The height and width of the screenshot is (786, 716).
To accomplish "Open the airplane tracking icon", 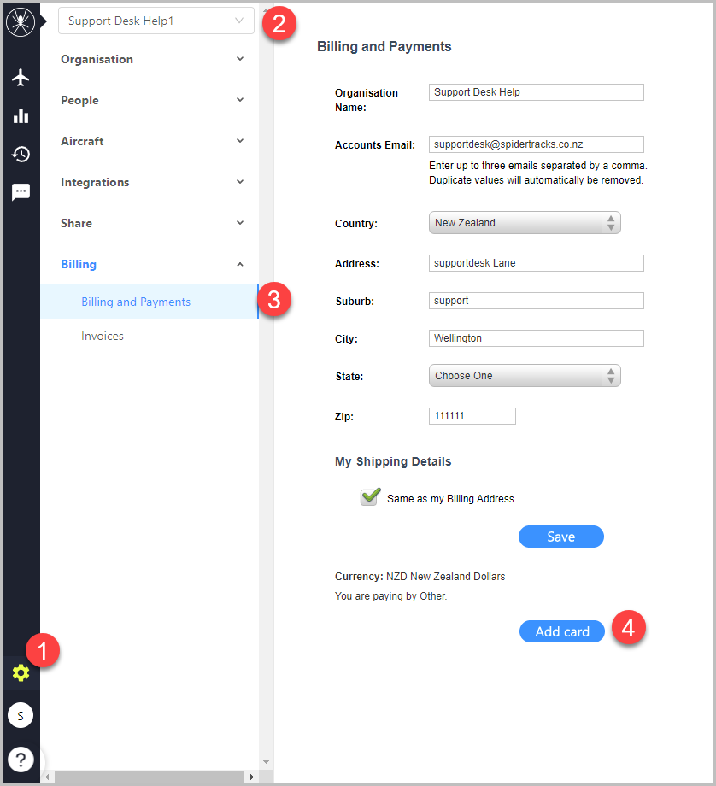I will 21,78.
